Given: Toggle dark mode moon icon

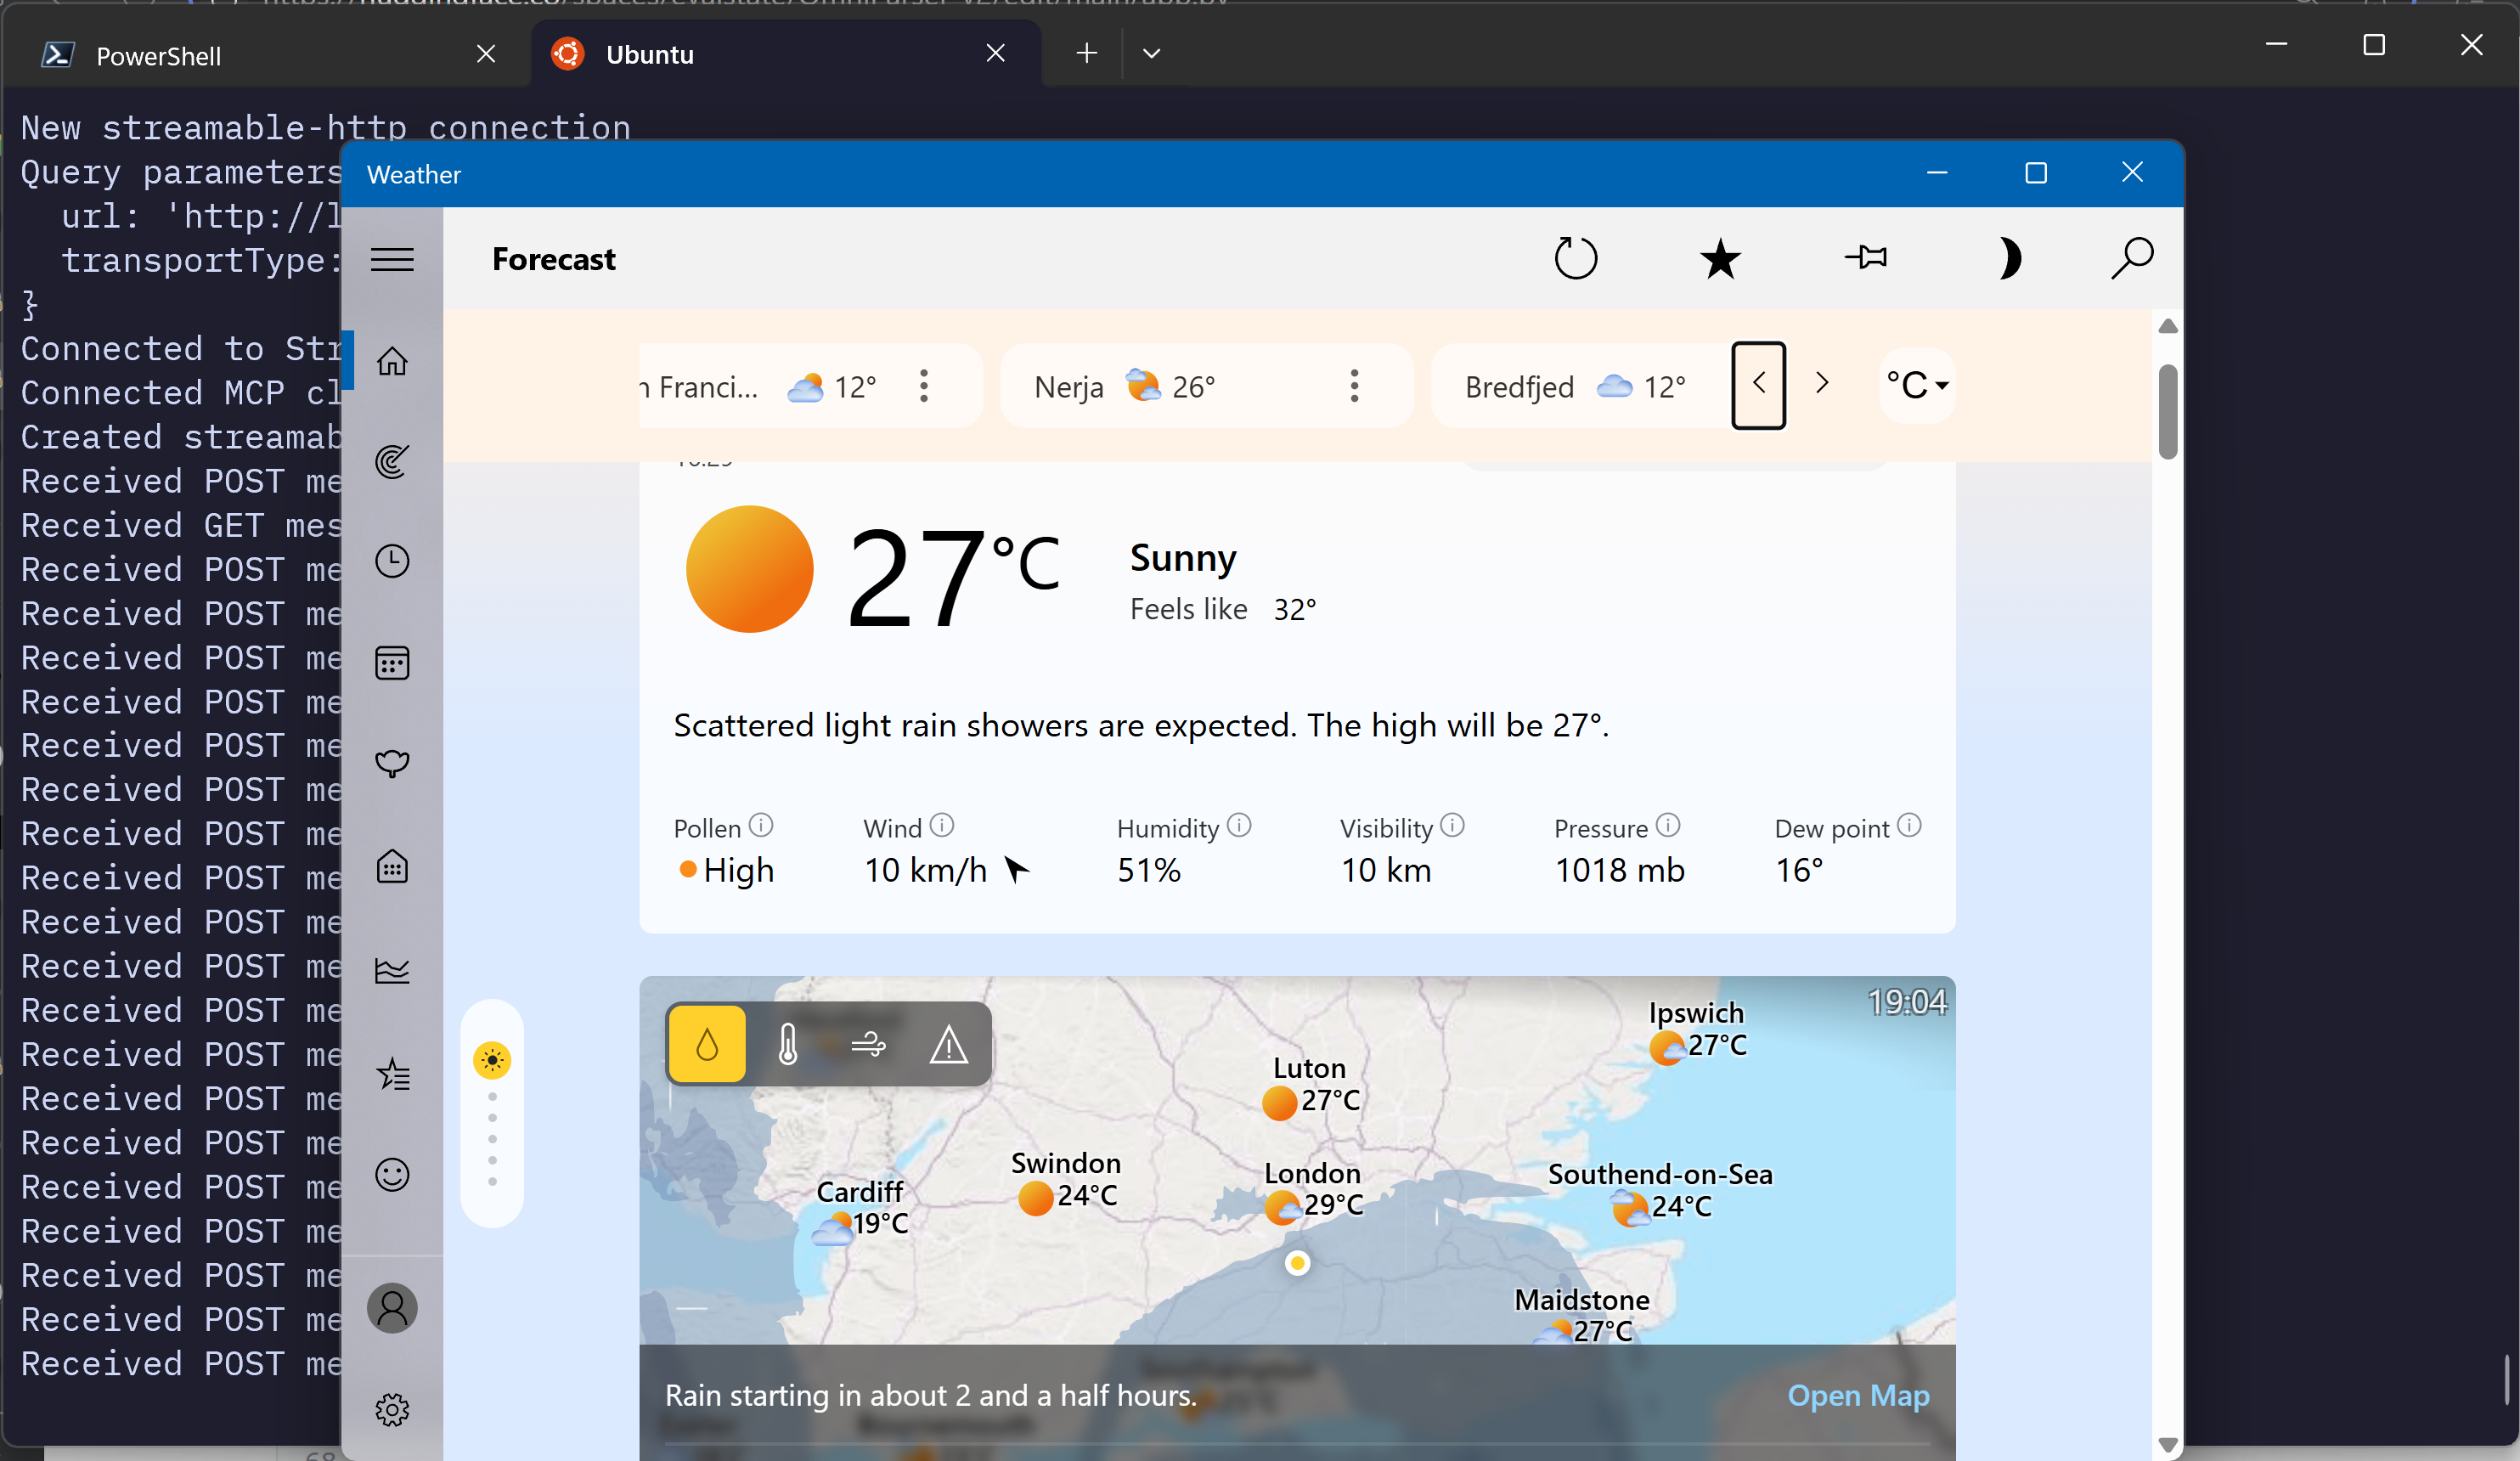Looking at the screenshot, I should tap(2009, 259).
